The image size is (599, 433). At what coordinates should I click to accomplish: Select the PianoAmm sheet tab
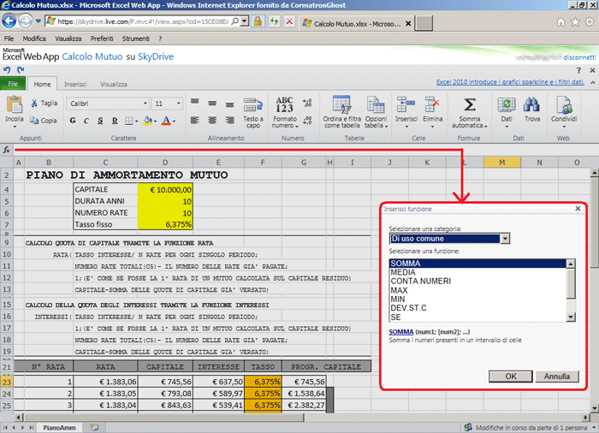[x=59, y=428]
